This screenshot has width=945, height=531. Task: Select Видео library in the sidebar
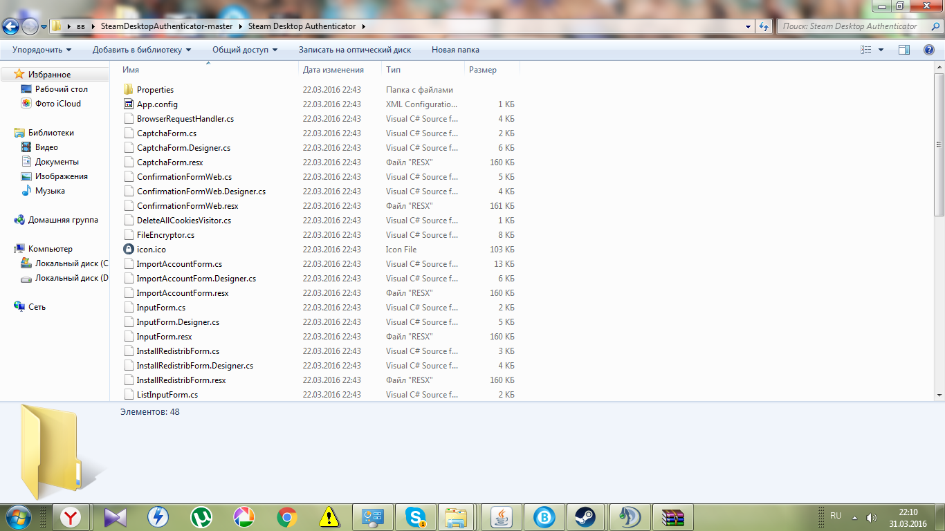(46, 147)
